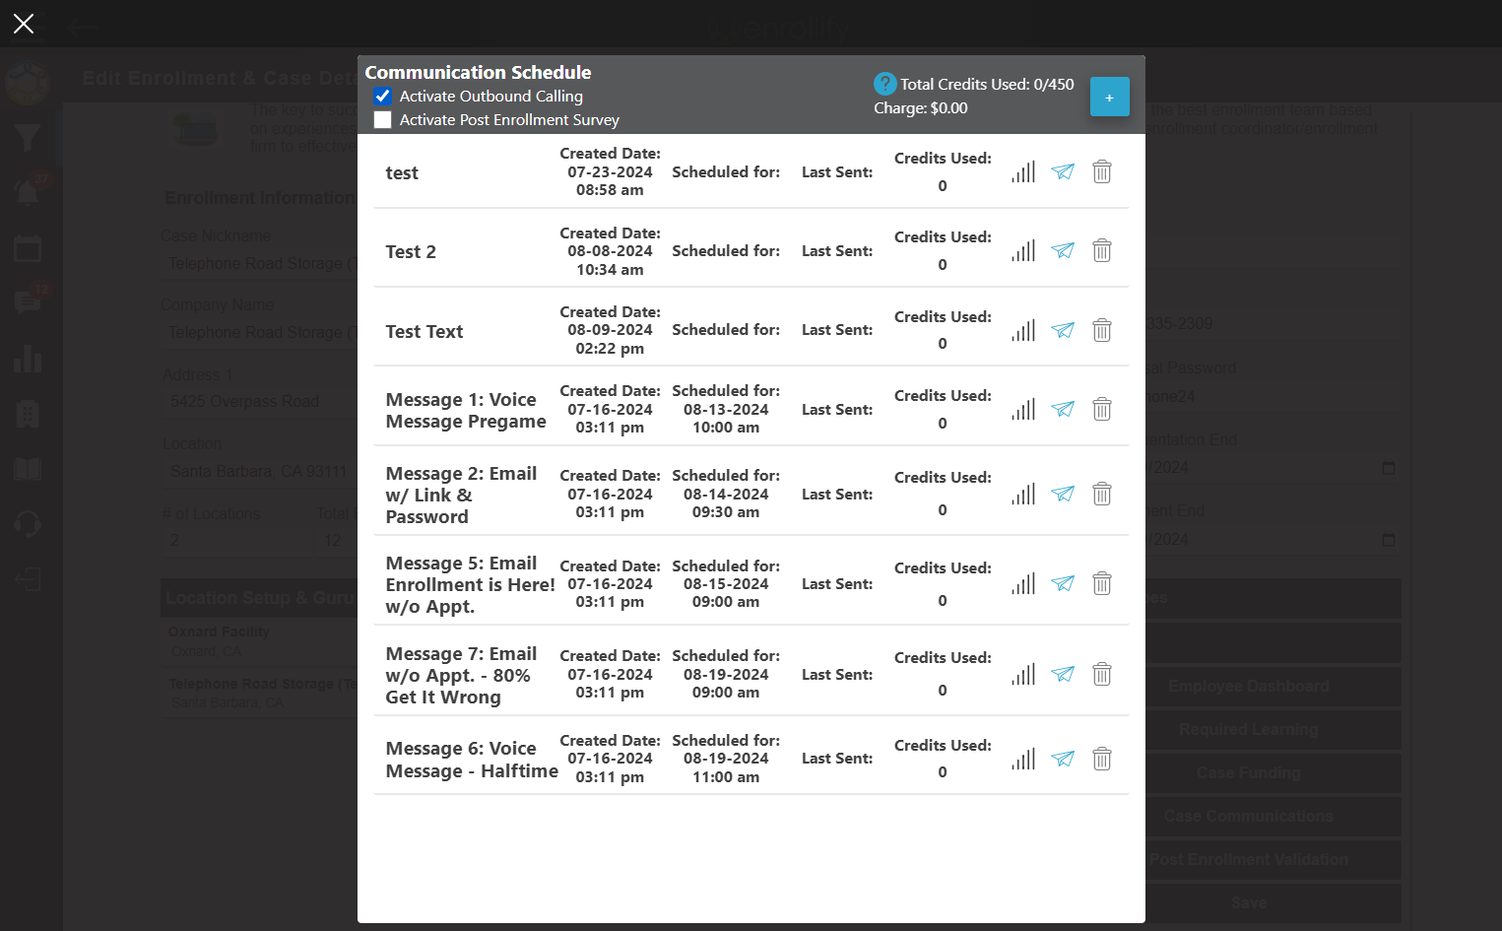1502x931 pixels.
Task: View signal bars for Message 6 Halftime
Action: (1023, 759)
